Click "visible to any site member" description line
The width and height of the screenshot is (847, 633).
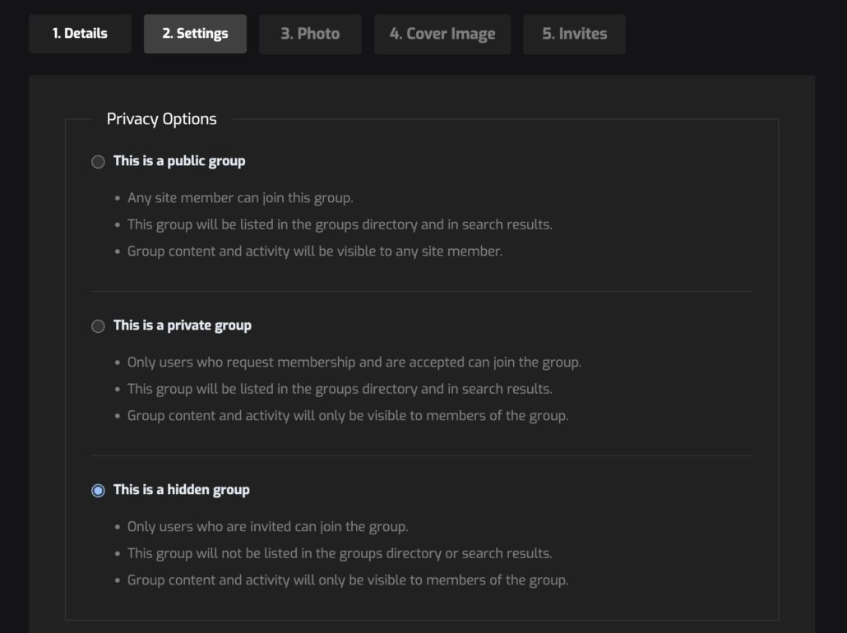click(x=315, y=252)
